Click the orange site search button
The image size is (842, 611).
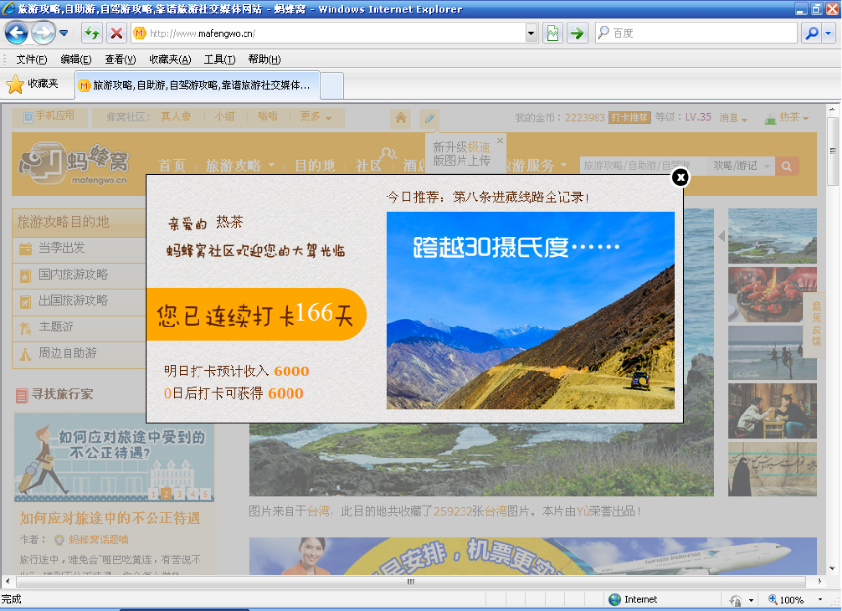pyautogui.click(x=786, y=166)
